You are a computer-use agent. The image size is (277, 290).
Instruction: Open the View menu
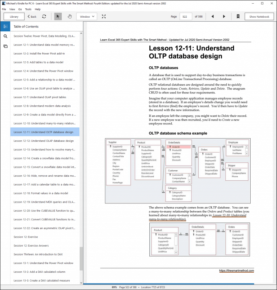(x=12, y=9)
